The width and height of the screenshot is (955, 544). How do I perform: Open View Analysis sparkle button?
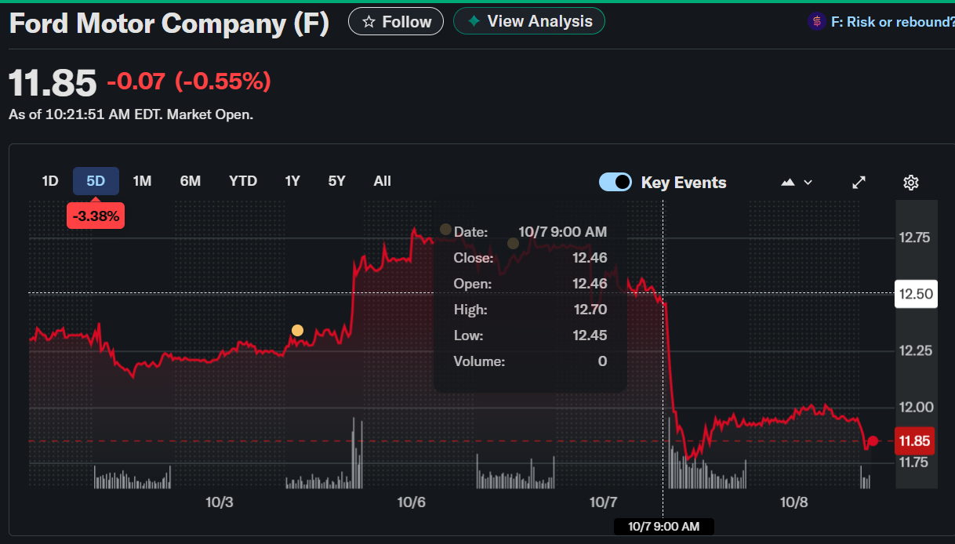click(529, 21)
